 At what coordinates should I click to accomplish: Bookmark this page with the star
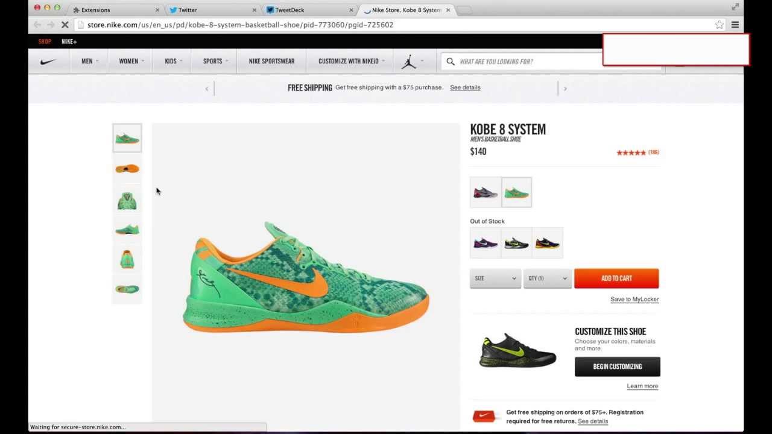tap(719, 25)
